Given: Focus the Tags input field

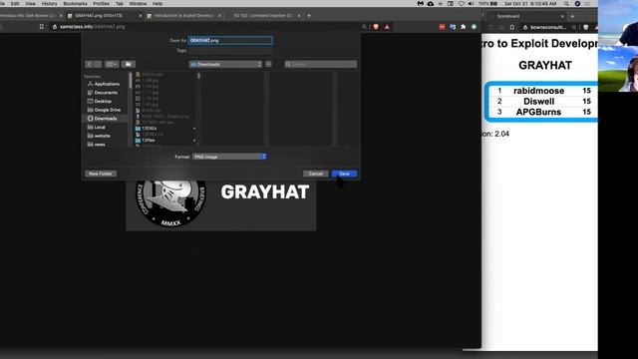Looking at the screenshot, I should click(x=230, y=51).
